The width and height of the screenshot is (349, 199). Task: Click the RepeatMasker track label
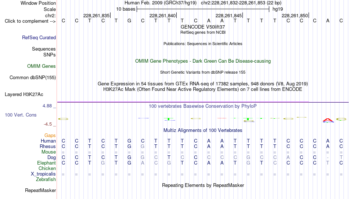(40, 190)
